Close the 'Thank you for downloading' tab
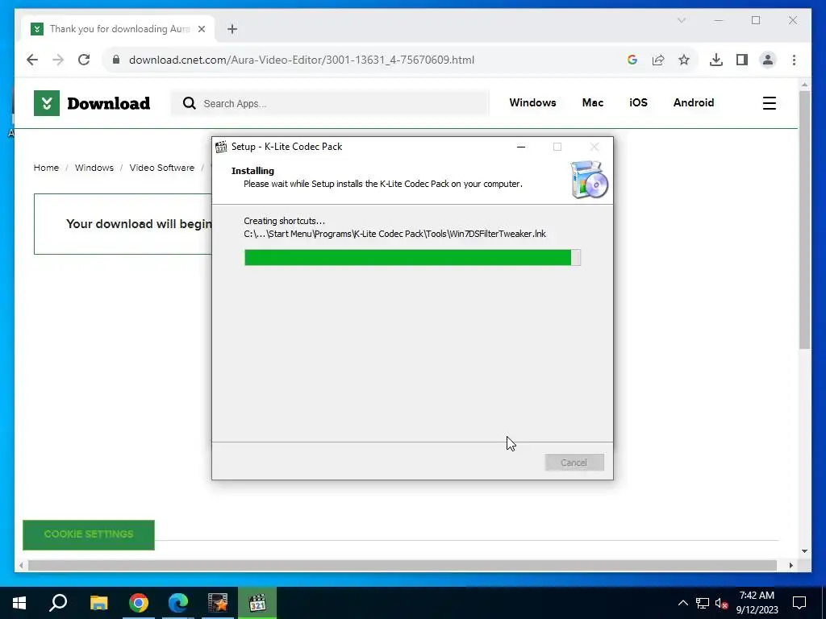This screenshot has height=619, width=826. click(201, 29)
